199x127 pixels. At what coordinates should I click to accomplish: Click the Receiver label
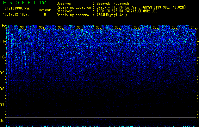point(64,11)
